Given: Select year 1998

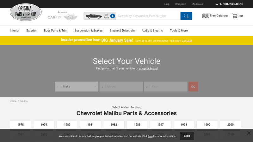Looking at the screenshot, I should point(184,125).
